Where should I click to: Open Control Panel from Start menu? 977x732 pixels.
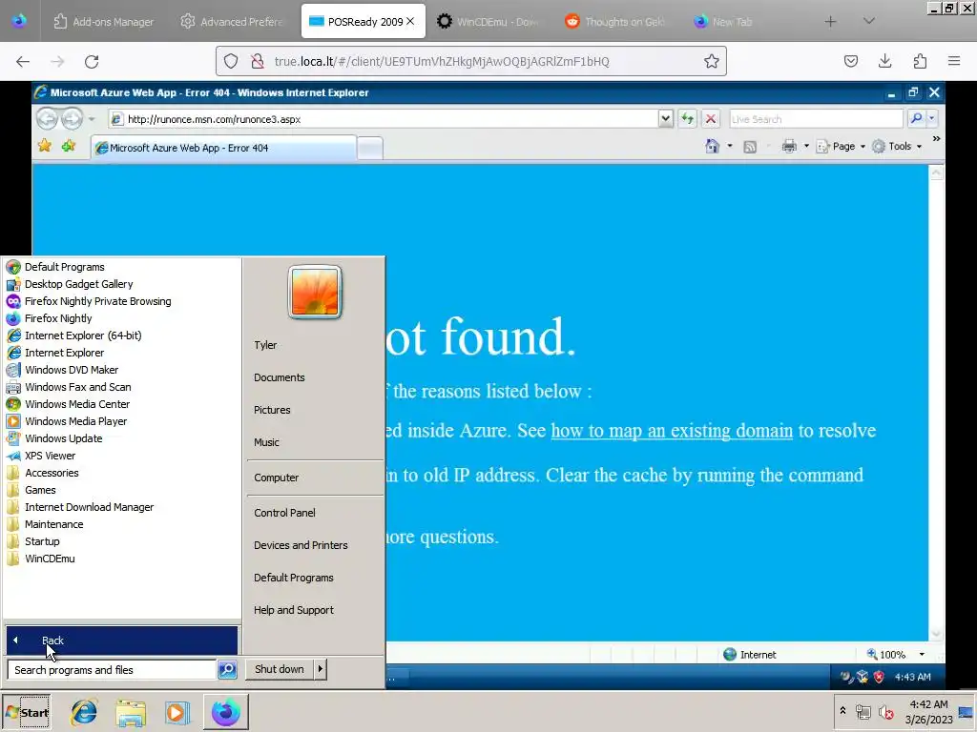284,513
